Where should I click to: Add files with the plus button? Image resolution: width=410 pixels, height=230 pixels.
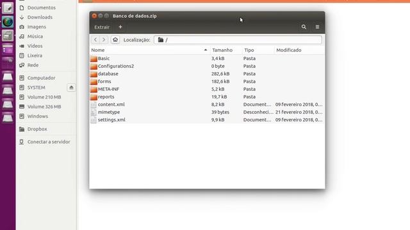tap(120, 27)
